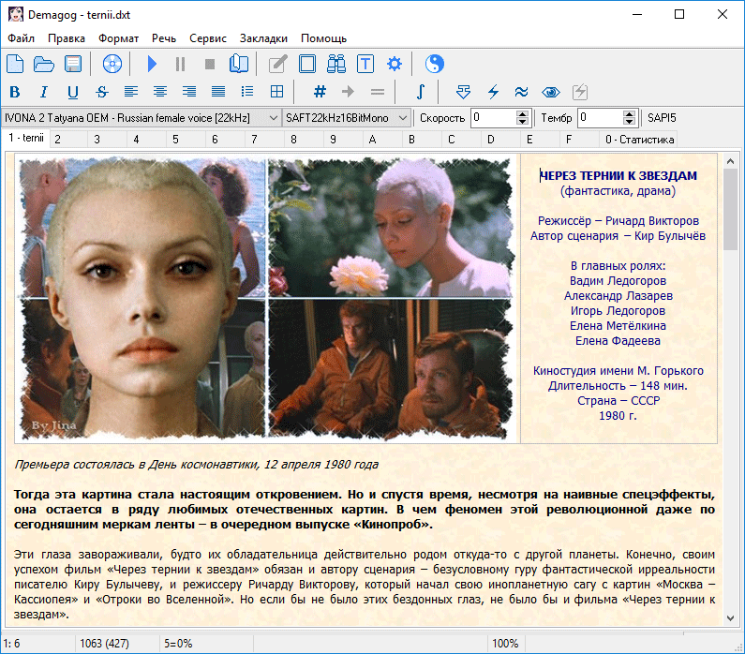Open the Формат menu

[118, 38]
